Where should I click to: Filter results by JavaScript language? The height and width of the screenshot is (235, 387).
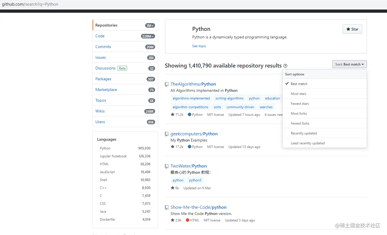click(x=125, y=172)
